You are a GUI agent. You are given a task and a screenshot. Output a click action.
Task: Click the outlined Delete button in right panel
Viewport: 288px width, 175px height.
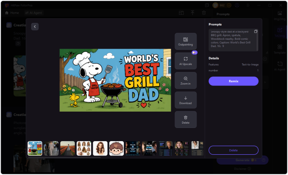click(x=233, y=150)
